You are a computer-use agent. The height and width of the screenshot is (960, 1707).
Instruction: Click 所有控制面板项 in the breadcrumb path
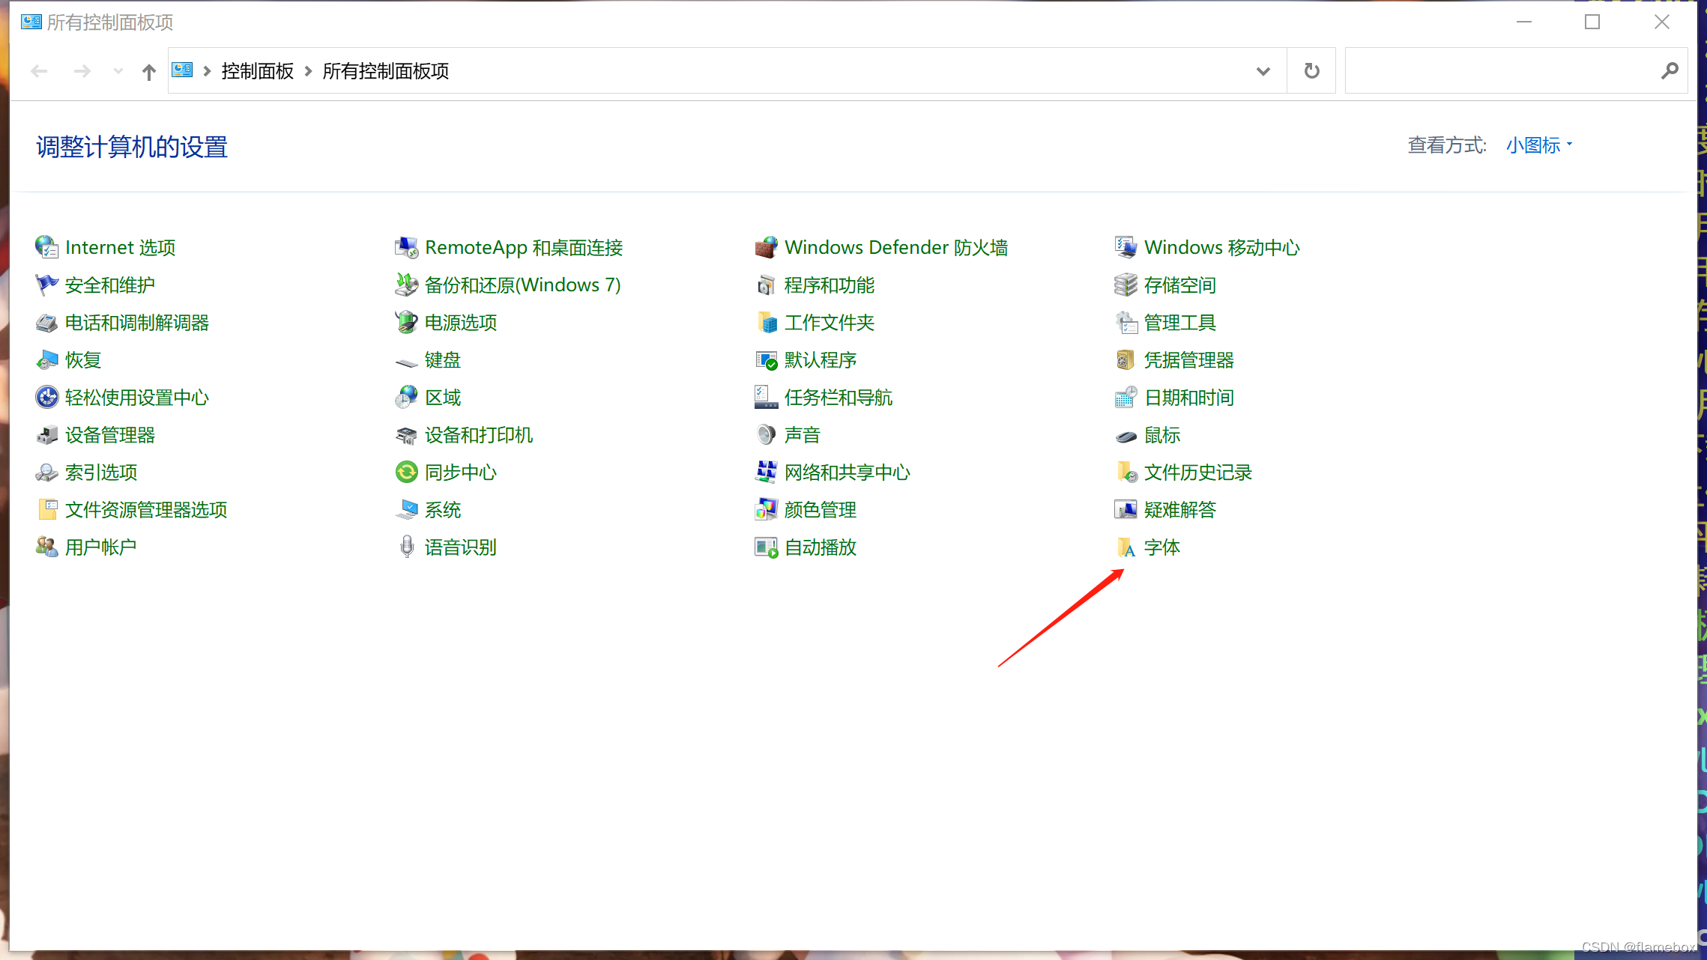[x=386, y=71]
